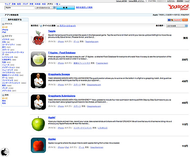Click the search input field containing Apple
Screen dimensions: 190x157
click(x=19, y=8)
